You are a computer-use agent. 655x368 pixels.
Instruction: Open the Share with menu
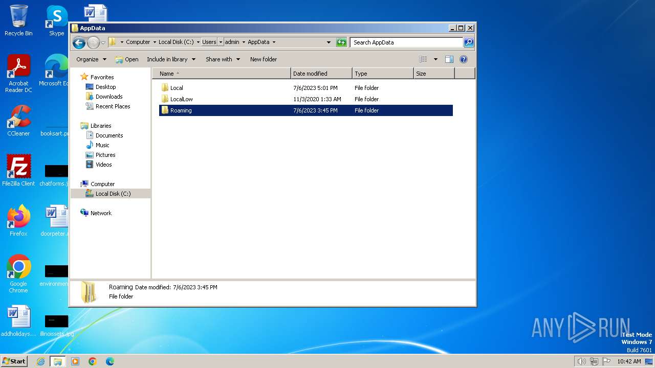click(223, 59)
